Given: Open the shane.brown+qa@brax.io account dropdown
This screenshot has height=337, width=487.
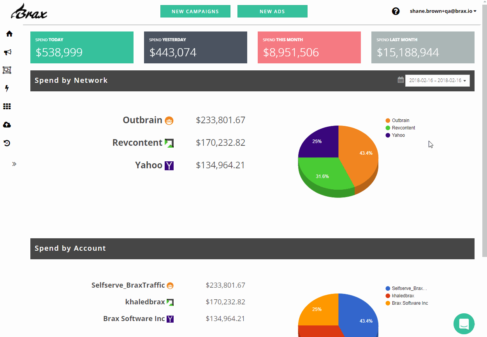Looking at the screenshot, I should click(443, 11).
